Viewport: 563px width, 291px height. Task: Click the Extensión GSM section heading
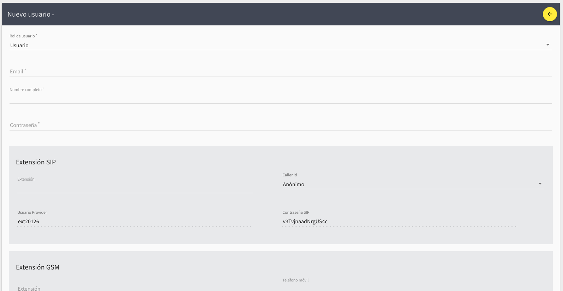(38, 267)
